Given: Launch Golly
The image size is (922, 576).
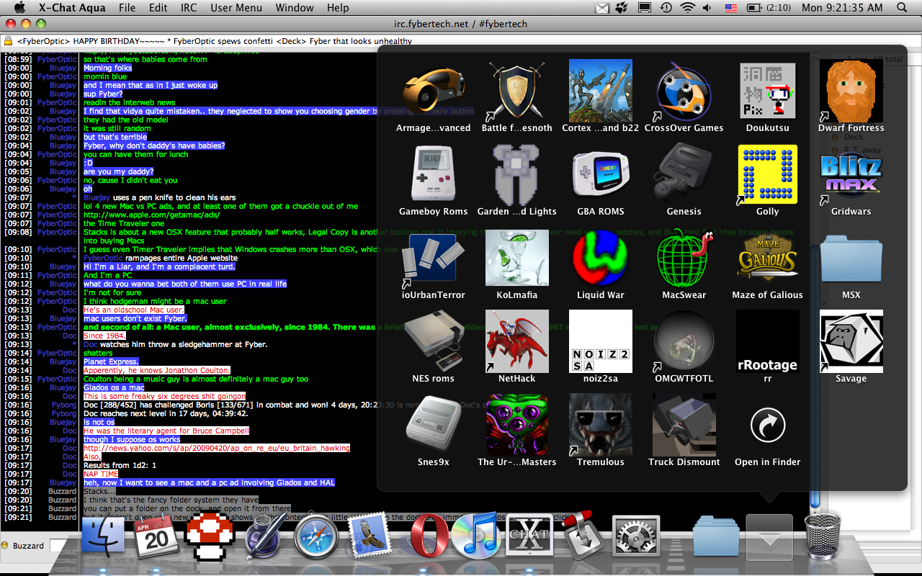Looking at the screenshot, I should tap(768, 174).
